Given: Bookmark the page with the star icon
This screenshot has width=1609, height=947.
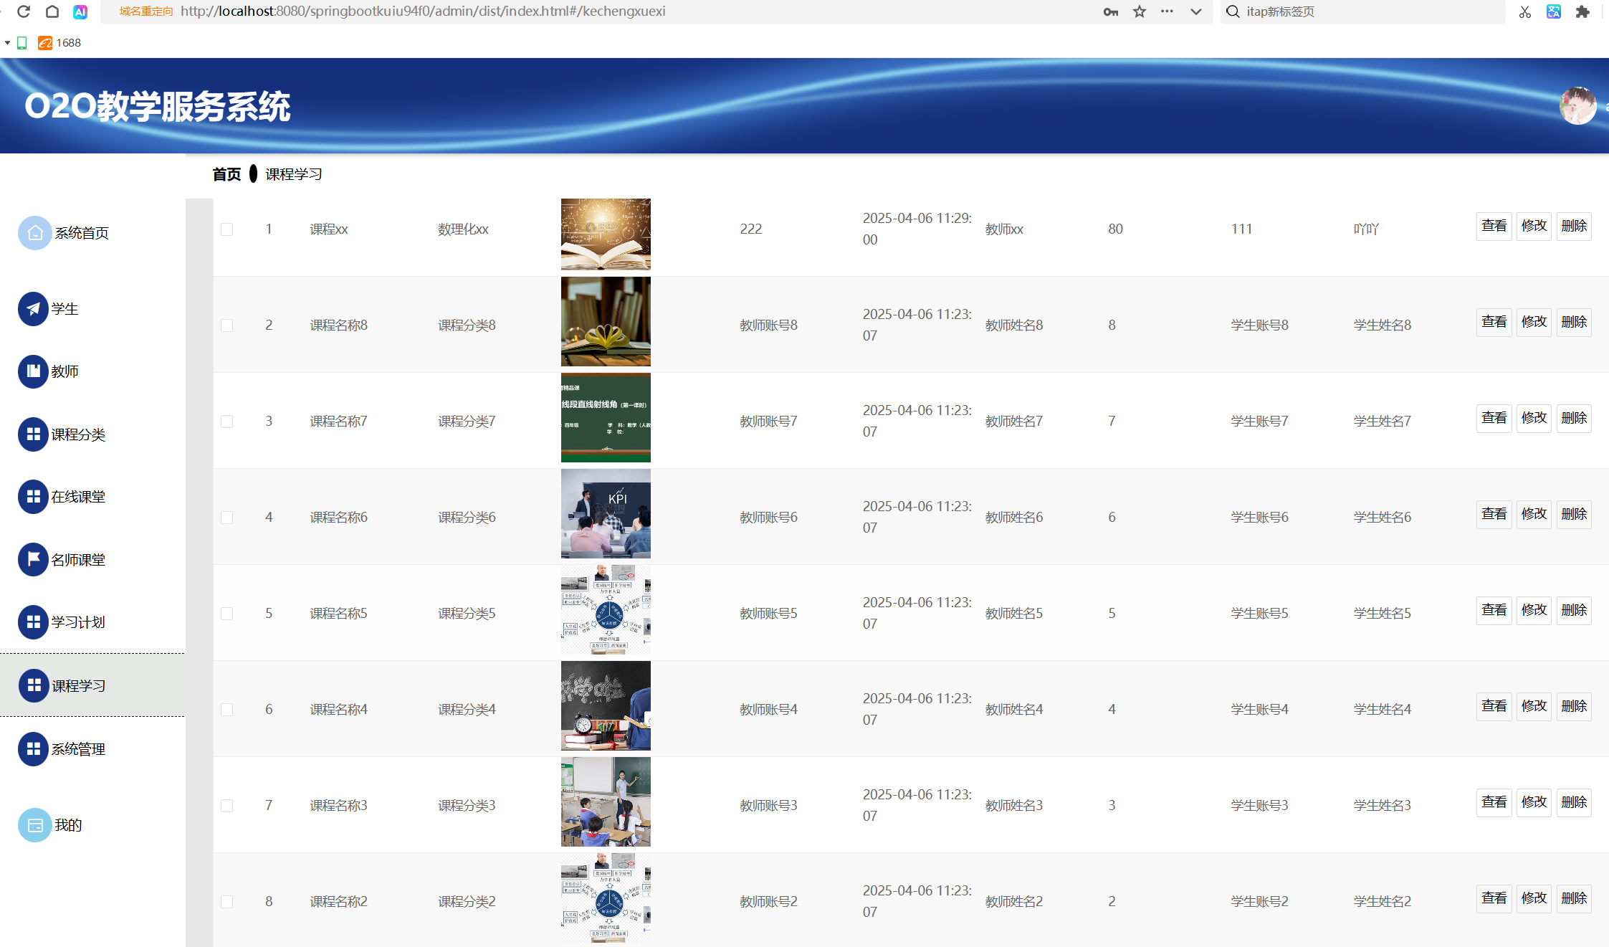Looking at the screenshot, I should pyautogui.click(x=1140, y=11).
